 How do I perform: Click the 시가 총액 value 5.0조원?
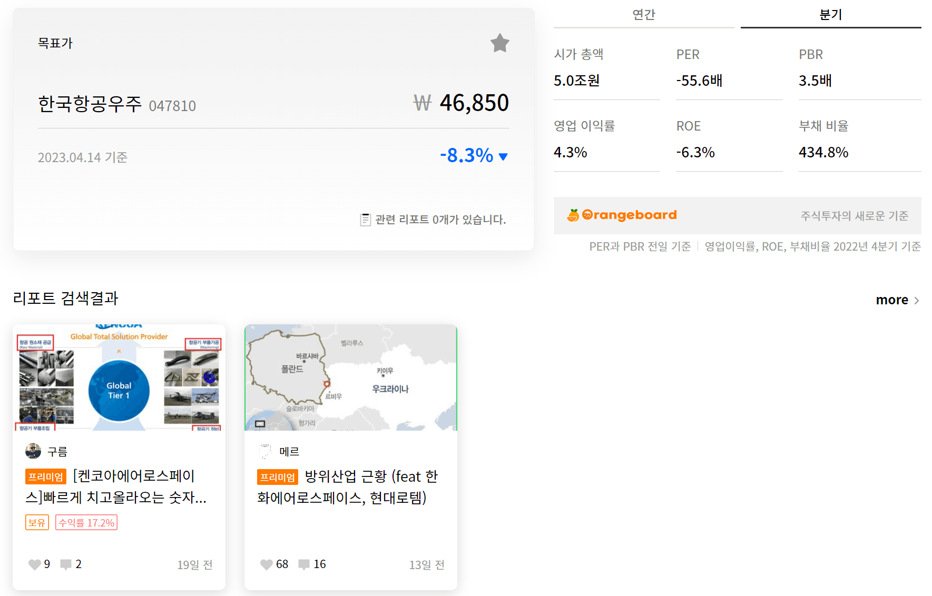pyautogui.click(x=577, y=81)
